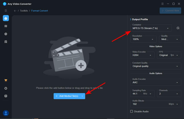184x119 pixels.
Task: Open the user account avatar
Action: pos(6,113)
